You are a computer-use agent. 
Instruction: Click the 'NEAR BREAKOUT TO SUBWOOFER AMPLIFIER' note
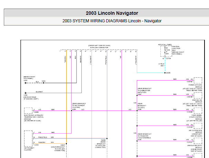[145, 90]
